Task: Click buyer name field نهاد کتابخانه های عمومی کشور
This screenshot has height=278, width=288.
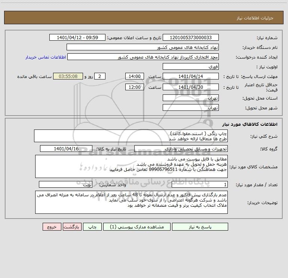Action: coord(143,47)
